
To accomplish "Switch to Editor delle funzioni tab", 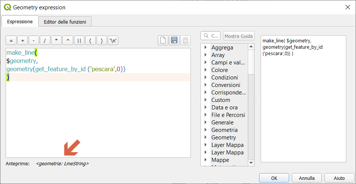I will pos(65,22).
